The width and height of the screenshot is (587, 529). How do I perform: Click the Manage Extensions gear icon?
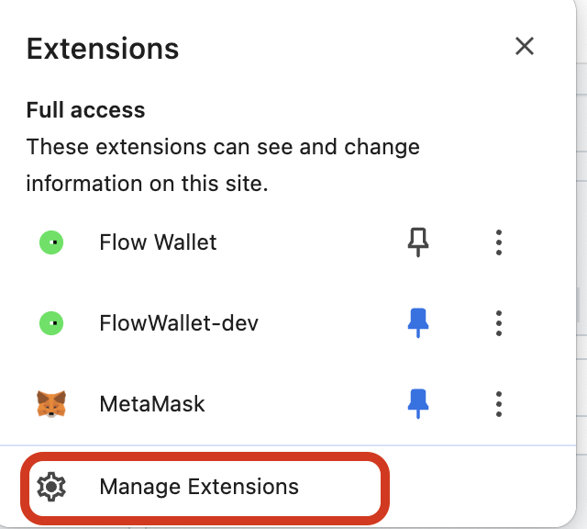coord(50,487)
